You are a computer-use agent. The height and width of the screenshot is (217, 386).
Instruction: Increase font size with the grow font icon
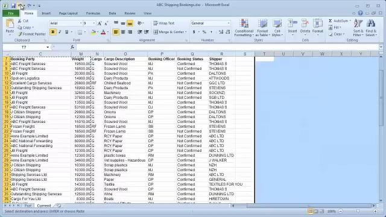click(100, 24)
